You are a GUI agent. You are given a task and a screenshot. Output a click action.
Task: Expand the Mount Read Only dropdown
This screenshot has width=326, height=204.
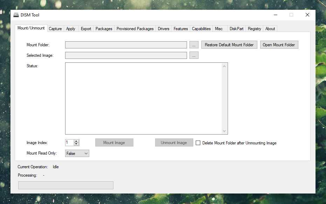(77, 154)
